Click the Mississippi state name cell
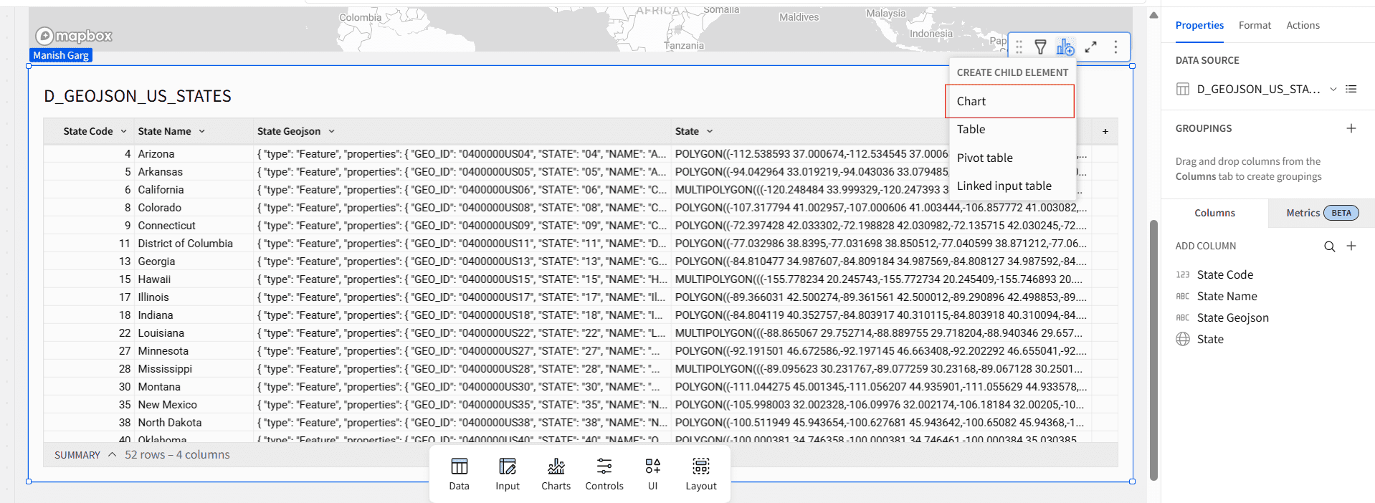1375x503 pixels. tap(194, 369)
